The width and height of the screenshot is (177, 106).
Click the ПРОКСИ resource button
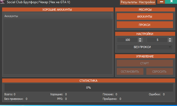[145, 25]
